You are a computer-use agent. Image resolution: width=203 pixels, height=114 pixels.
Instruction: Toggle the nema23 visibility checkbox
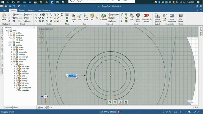[11, 38]
